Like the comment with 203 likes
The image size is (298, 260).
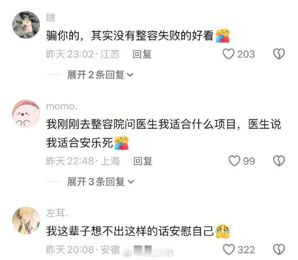(228, 54)
